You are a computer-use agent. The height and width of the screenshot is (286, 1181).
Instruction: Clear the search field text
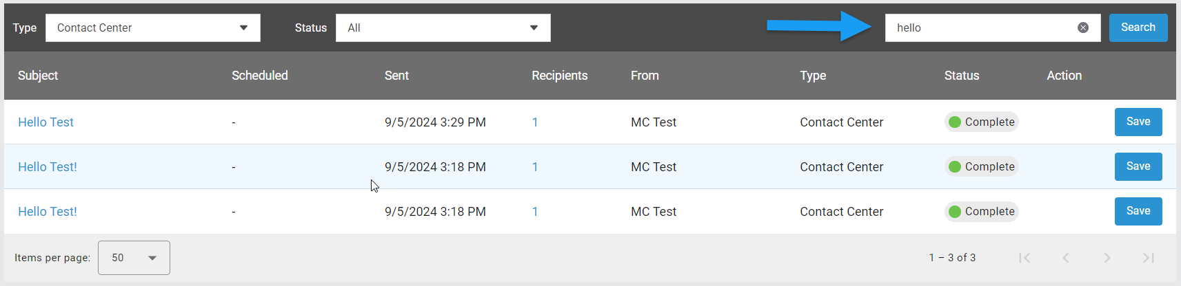[x=1083, y=27]
